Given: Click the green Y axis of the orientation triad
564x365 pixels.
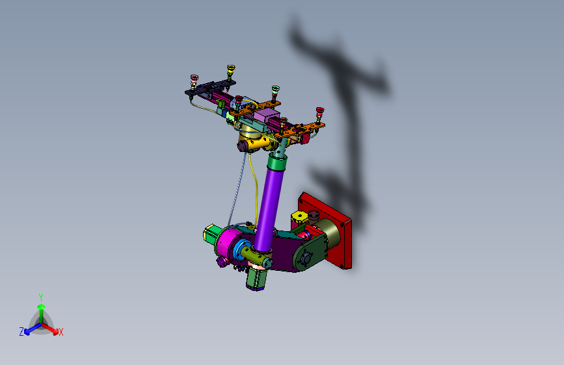Looking at the screenshot, I should [x=42, y=313].
